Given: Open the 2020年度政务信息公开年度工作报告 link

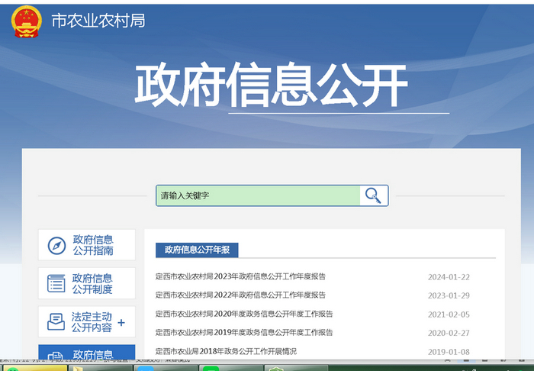Looking at the screenshot, I should coord(244,314).
